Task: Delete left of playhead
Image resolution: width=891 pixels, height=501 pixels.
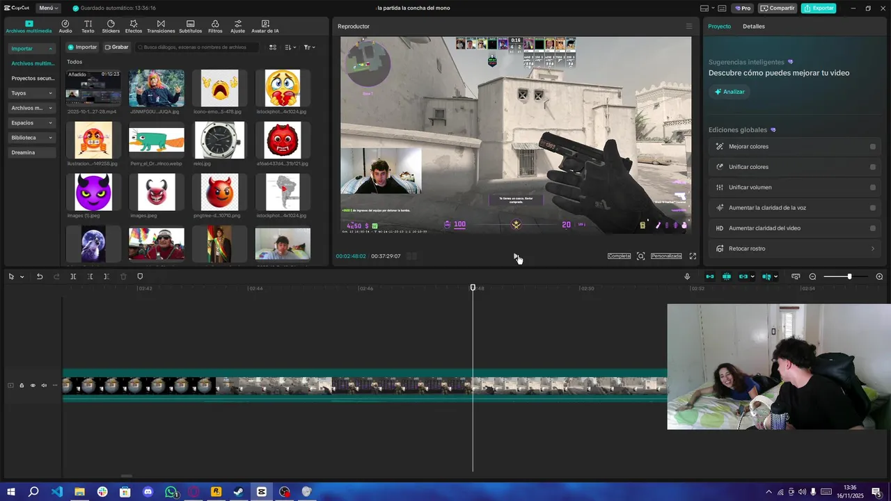Action: [x=90, y=277]
